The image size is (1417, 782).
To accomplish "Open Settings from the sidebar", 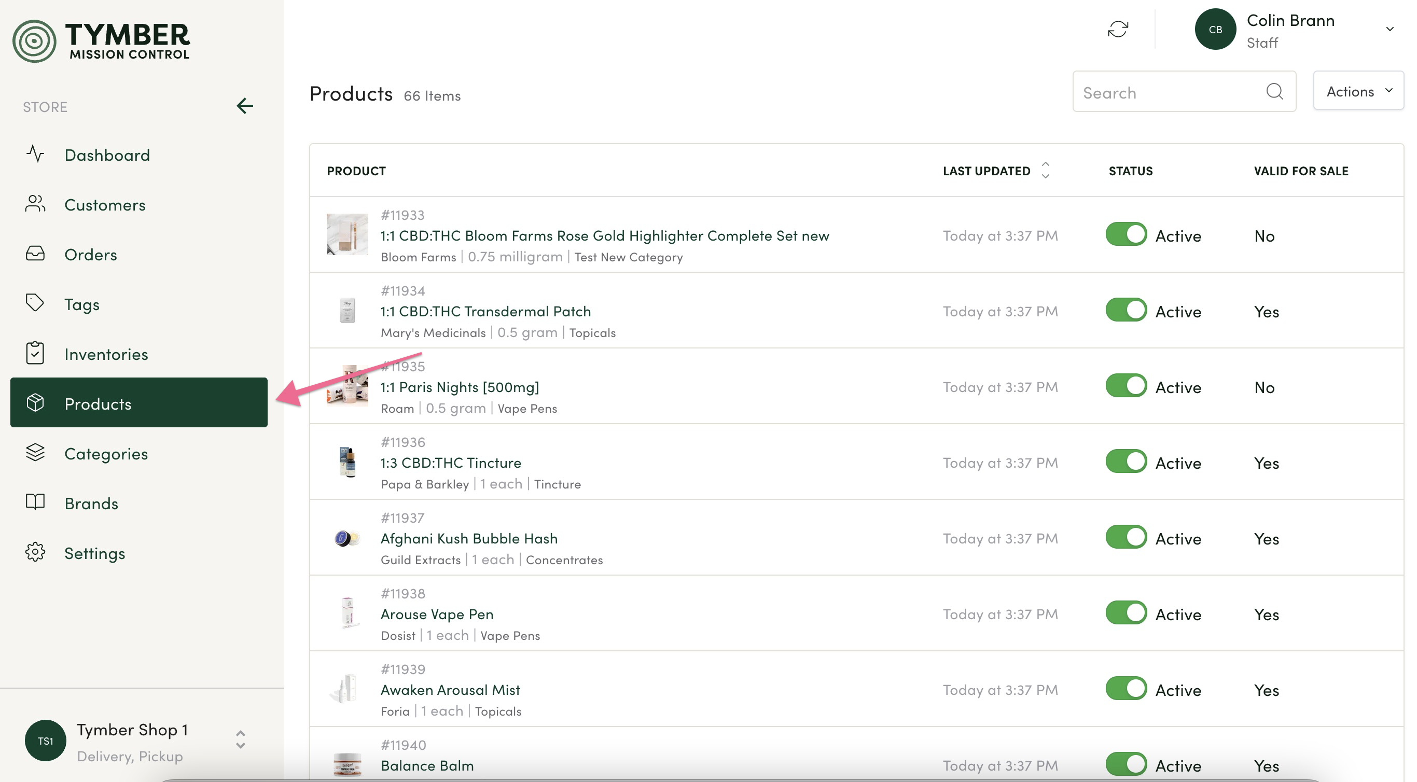I will pos(138,553).
